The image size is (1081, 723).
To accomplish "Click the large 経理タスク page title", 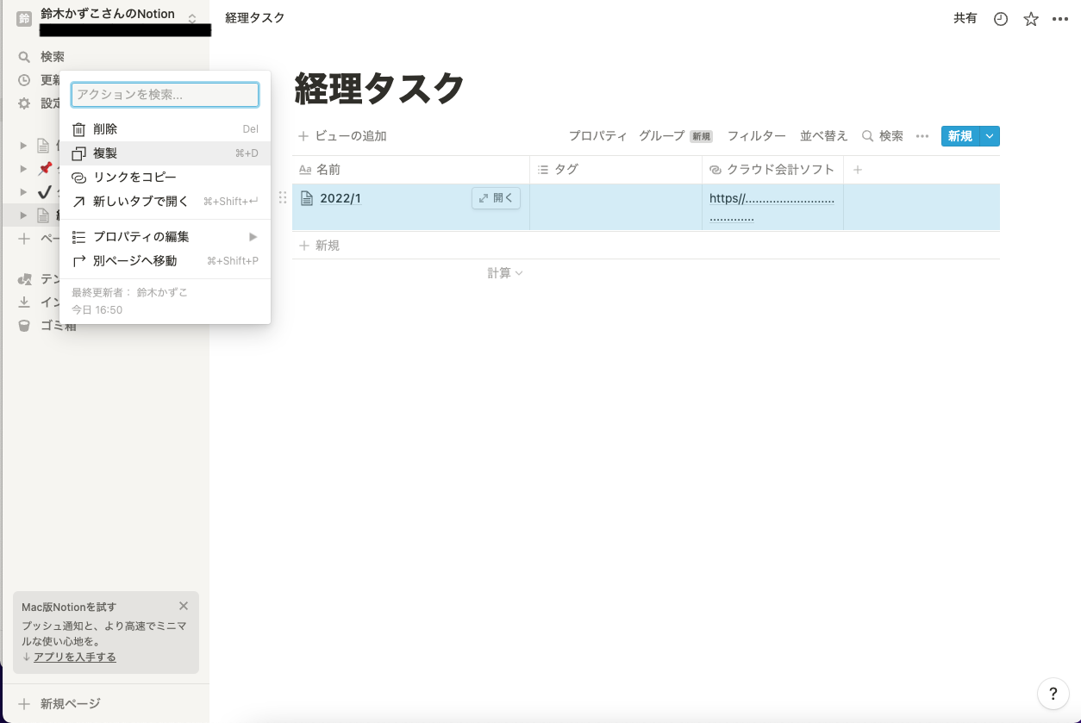I will tap(380, 88).
